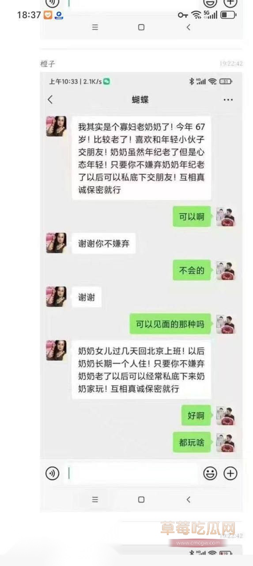253x566 pixels.
Task: Tap the plus icon for more attachments
Action: click(230, 474)
